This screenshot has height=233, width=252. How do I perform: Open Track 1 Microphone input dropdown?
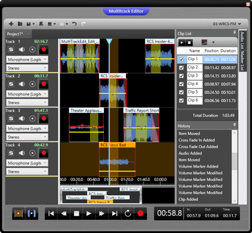pos(27,60)
